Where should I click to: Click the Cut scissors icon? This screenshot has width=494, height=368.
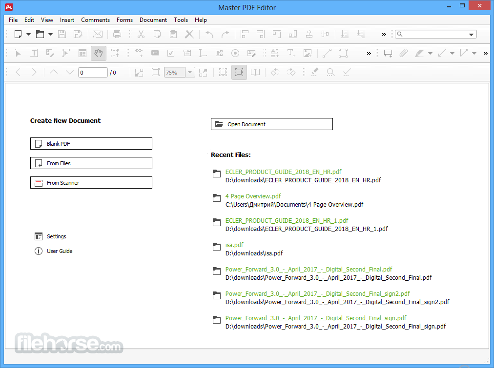coord(141,34)
